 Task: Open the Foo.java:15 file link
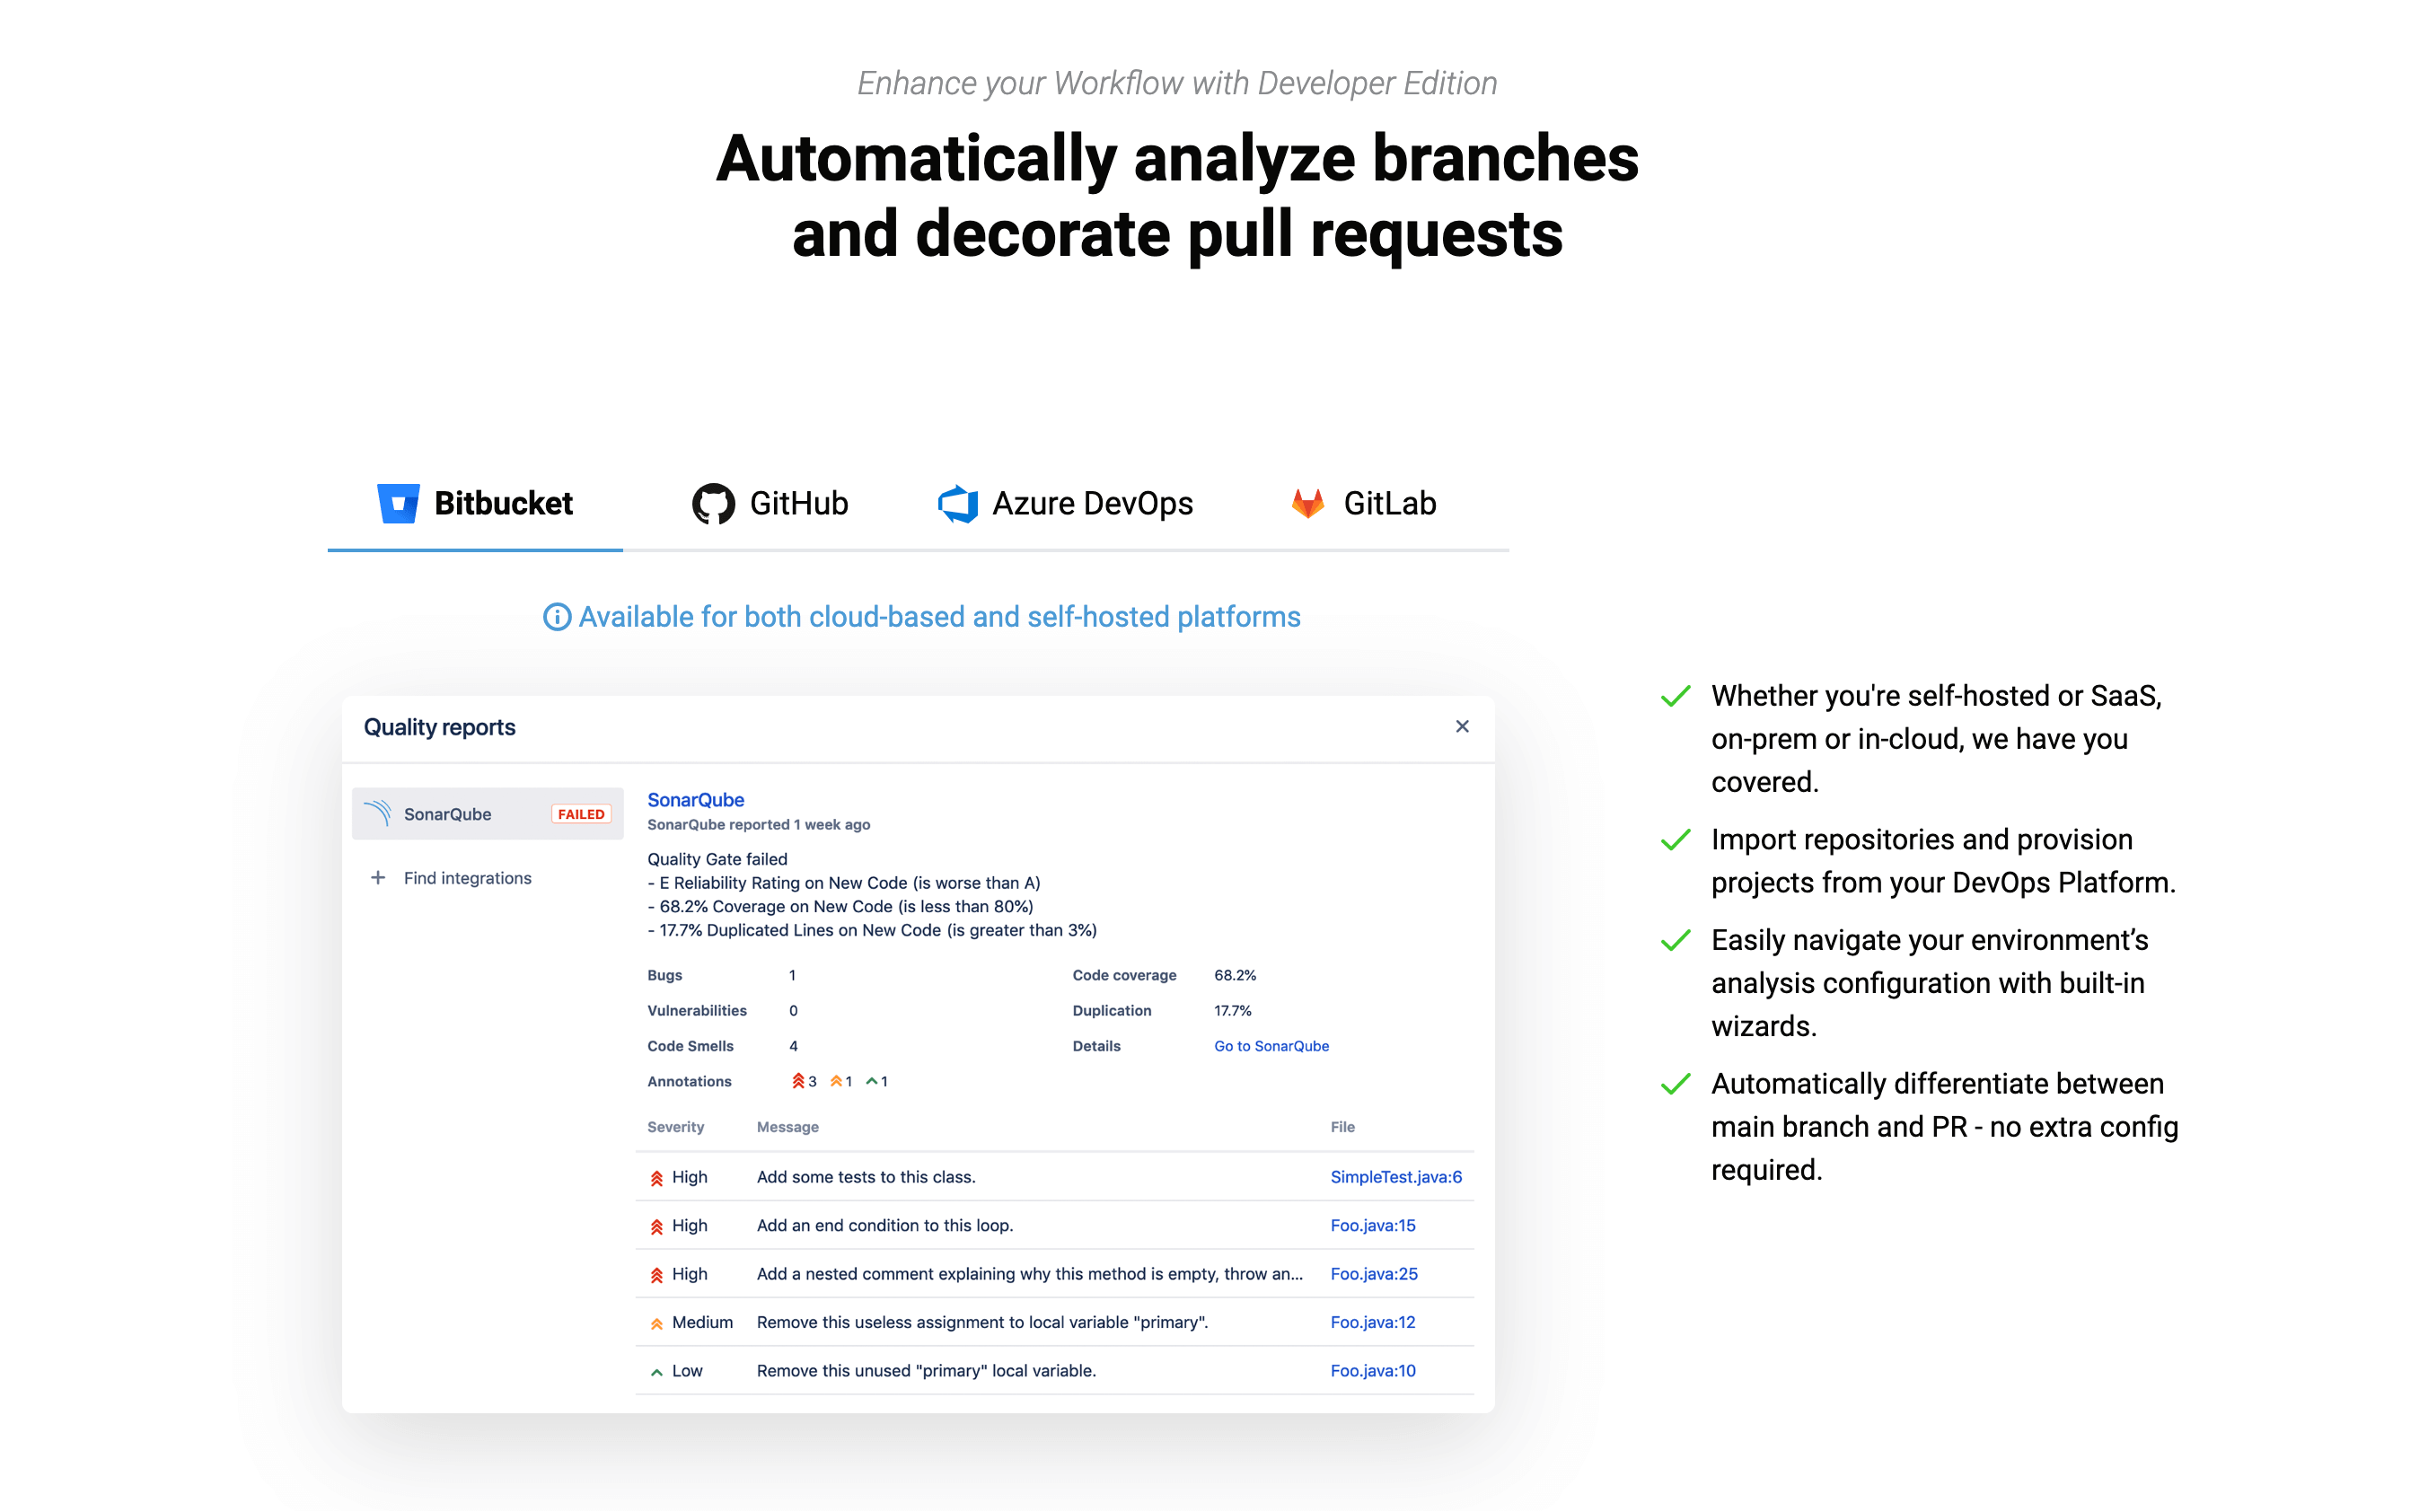tap(1373, 1225)
